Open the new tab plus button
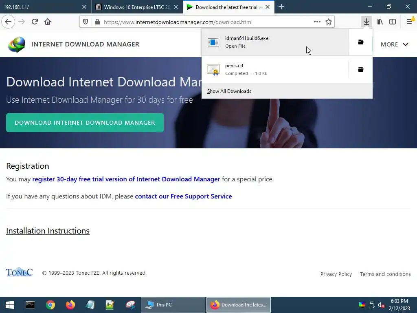This screenshot has width=417, height=313. click(281, 7)
